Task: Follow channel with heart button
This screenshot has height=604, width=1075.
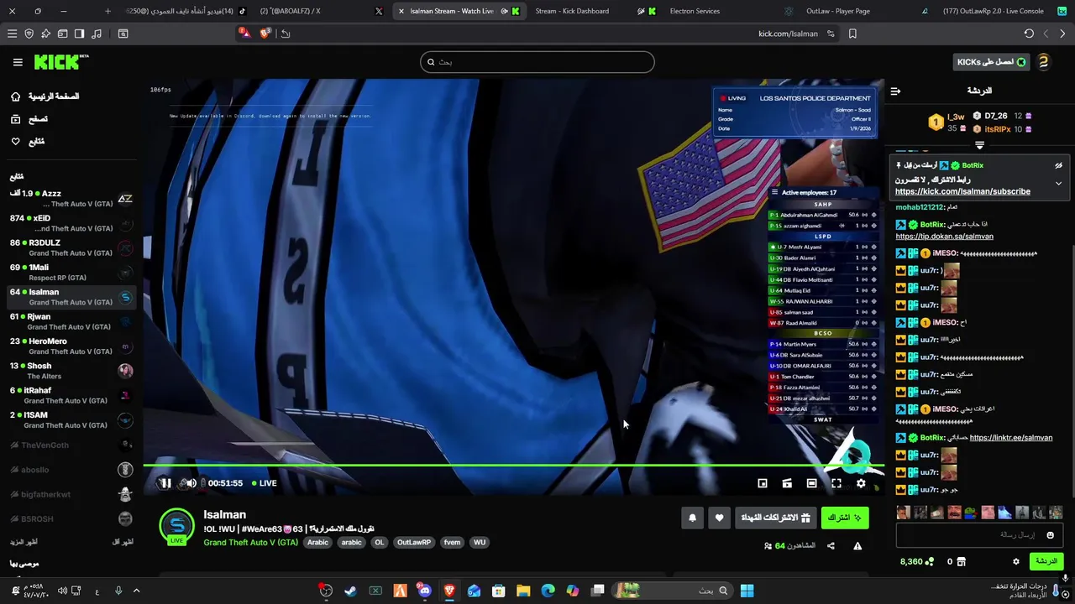Action: [719, 518]
